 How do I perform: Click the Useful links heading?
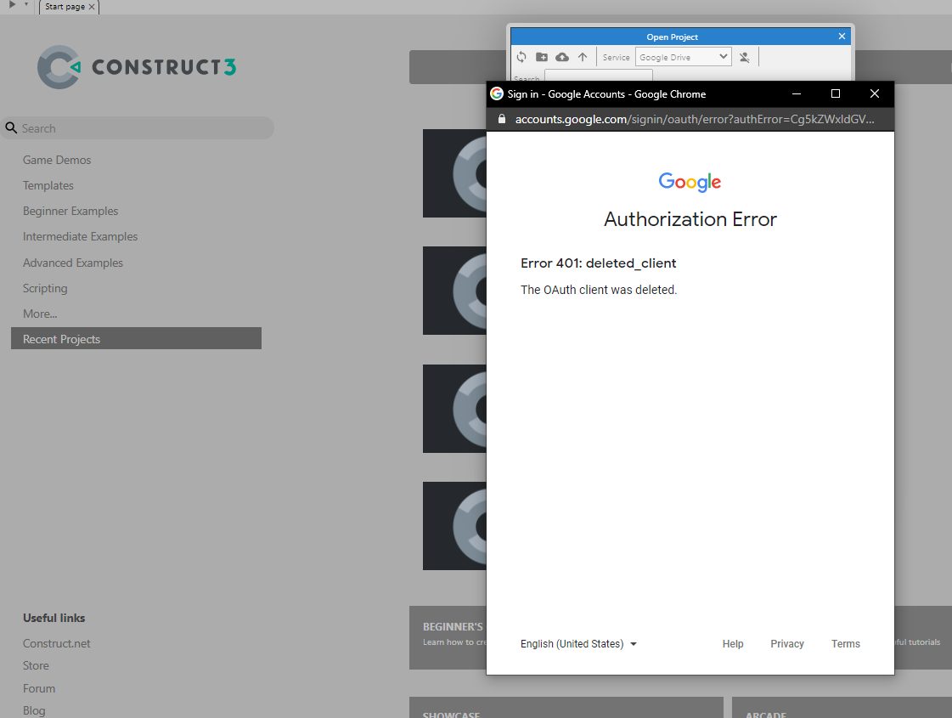pos(54,618)
